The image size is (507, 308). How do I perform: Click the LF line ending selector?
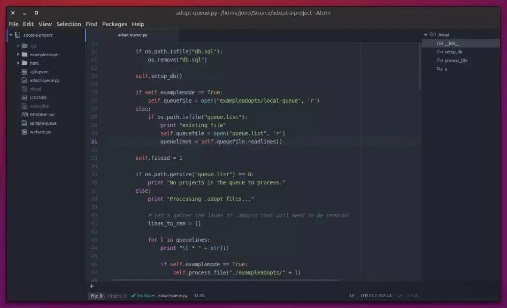point(352,295)
